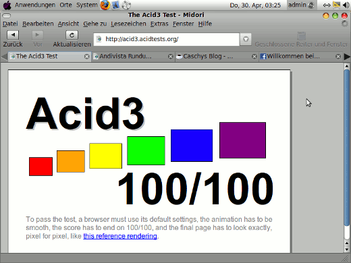Open the help launcher icon in panel
Screen dimensions: 351x263
pos(126,5)
